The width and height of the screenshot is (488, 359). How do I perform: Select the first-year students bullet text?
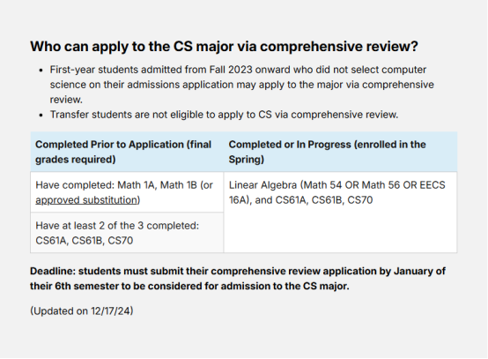click(x=242, y=85)
